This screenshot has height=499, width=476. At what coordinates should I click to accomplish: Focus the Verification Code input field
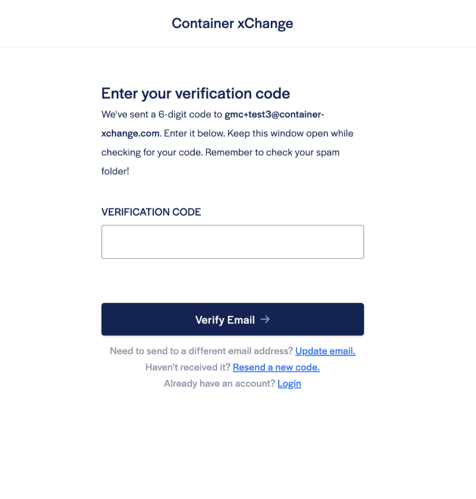[232, 242]
